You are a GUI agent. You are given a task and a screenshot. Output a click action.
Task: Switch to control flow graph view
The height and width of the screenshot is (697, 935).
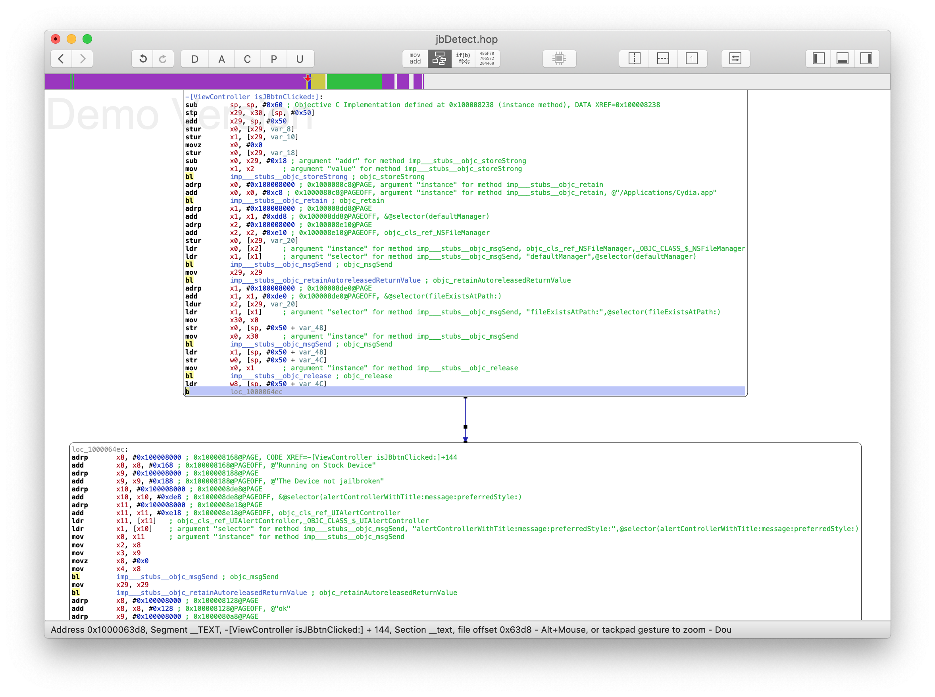(x=439, y=59)
